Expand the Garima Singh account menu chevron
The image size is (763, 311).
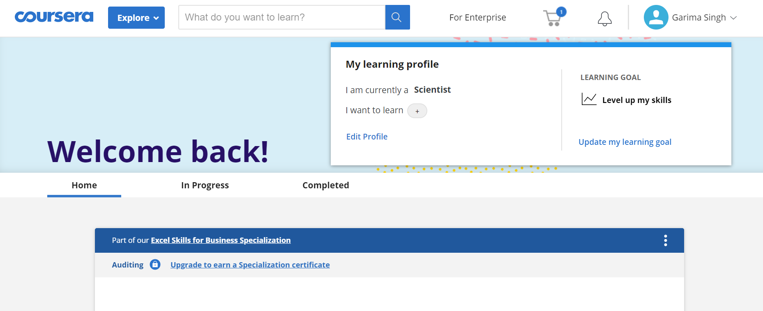(733, 18)
